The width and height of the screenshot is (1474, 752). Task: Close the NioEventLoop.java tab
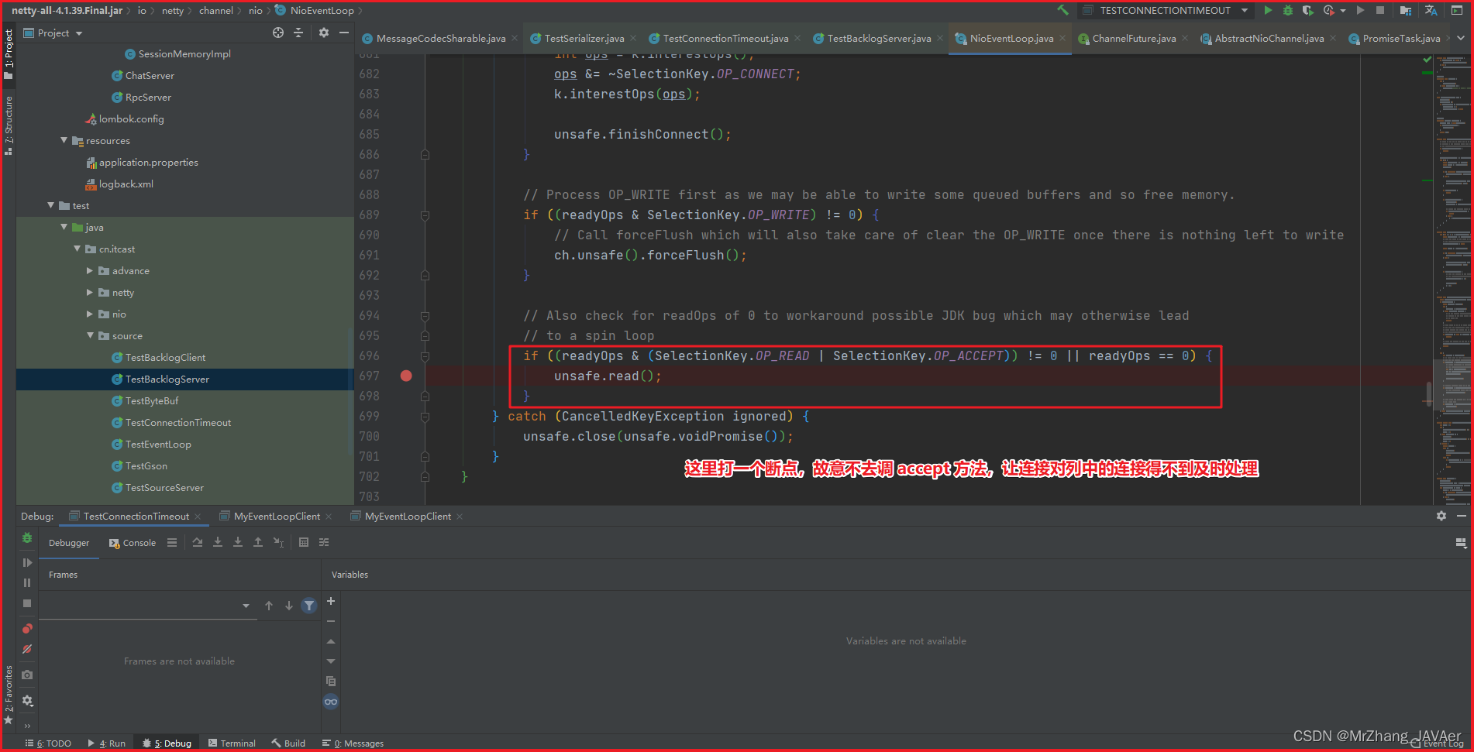[1062, 38]
